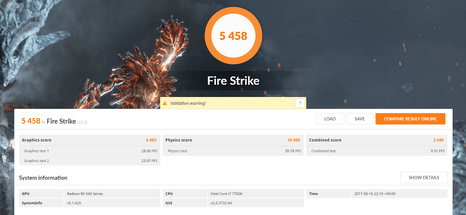Select the Physics test row label
The height and width of the screenshot is (215, 466).
(x=178, y=151)
